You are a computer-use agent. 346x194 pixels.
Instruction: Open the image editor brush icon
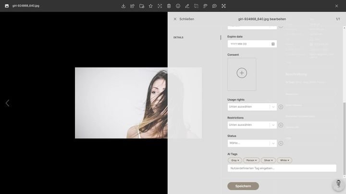[x=205, y=6]
